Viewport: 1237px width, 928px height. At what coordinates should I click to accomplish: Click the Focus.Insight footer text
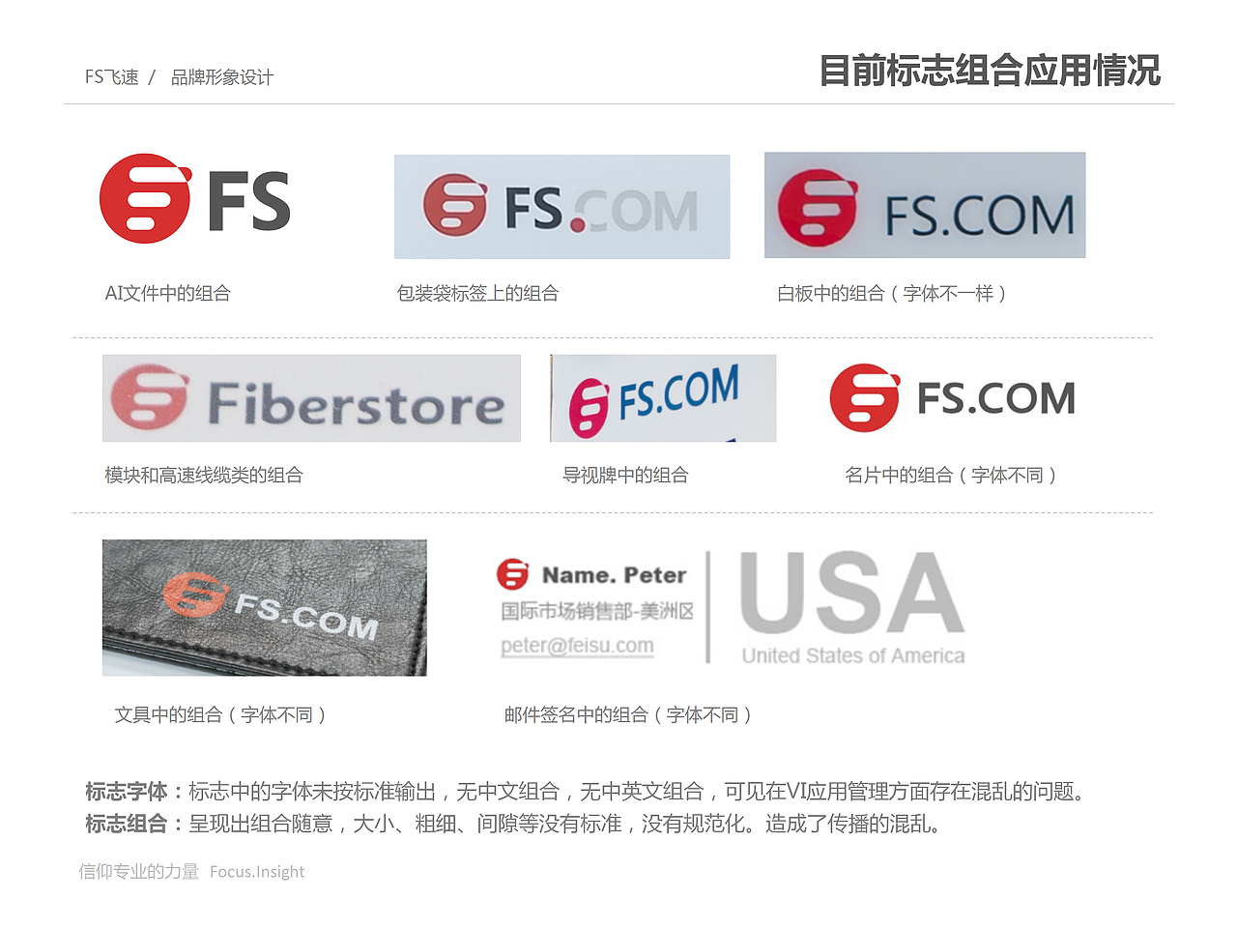257,872
